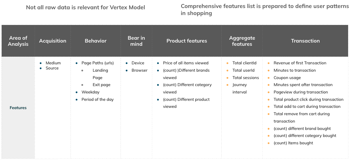Click the Medium bullet item
This screenshot has width=351, height=160.
[53, 63]
